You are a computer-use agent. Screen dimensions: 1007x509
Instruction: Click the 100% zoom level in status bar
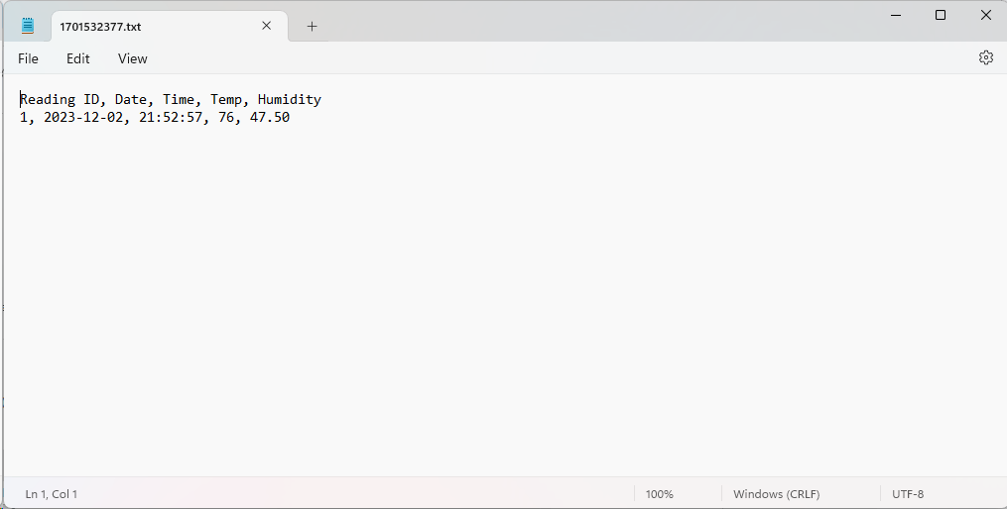(x=659, y=494)
